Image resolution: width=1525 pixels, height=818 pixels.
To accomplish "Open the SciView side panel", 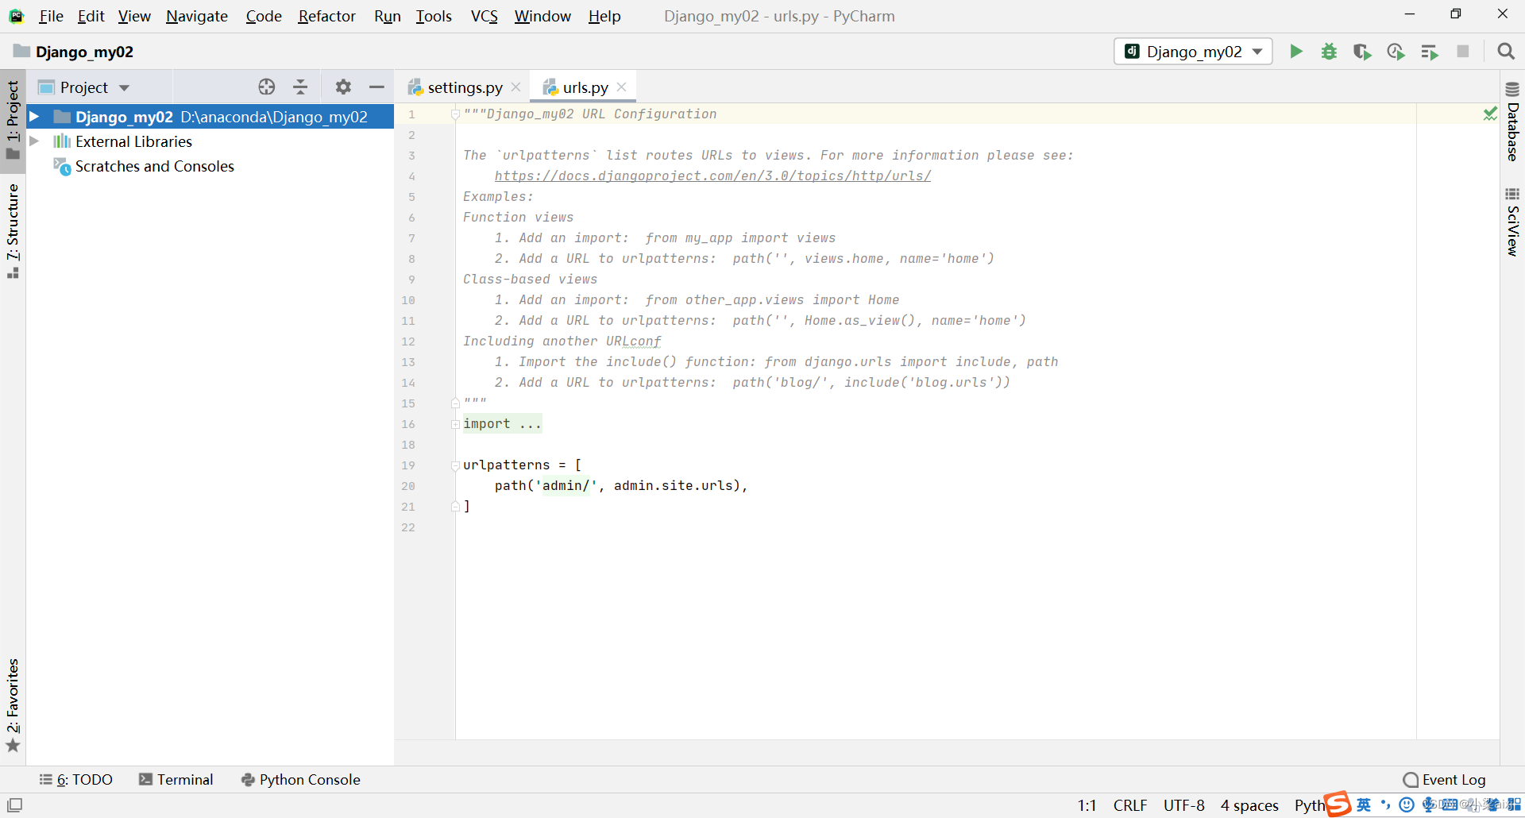I will tap(1512, 222).
